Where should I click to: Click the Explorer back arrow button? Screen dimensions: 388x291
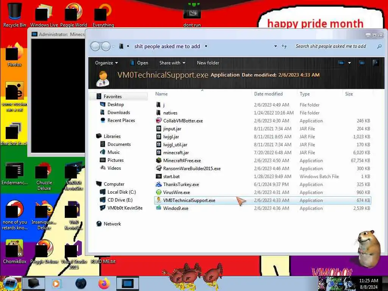[x=95, y=46]
